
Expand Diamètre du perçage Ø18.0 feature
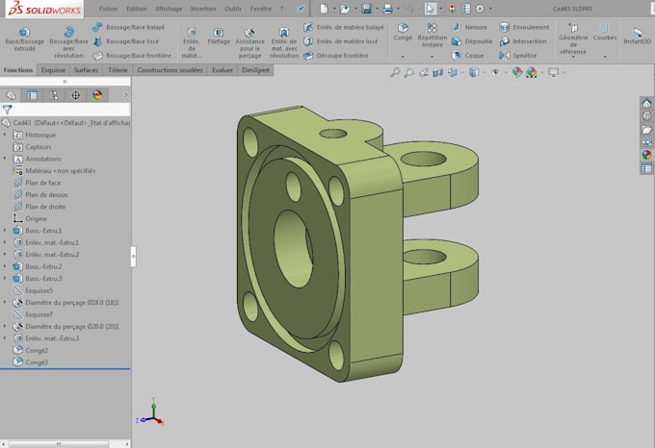click(x=5, y=302)
